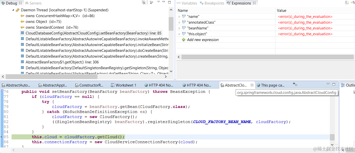Click the key icon beside owns: StandardContext
This screenshot has height=153, width=355.
22,27
